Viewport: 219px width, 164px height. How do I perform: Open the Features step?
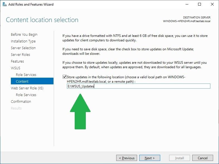[17, 61]
